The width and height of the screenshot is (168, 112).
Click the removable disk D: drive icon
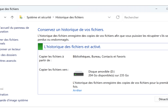coord(78,74)
